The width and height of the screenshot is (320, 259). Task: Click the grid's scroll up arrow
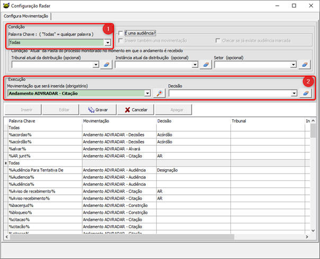click(313, 121)
